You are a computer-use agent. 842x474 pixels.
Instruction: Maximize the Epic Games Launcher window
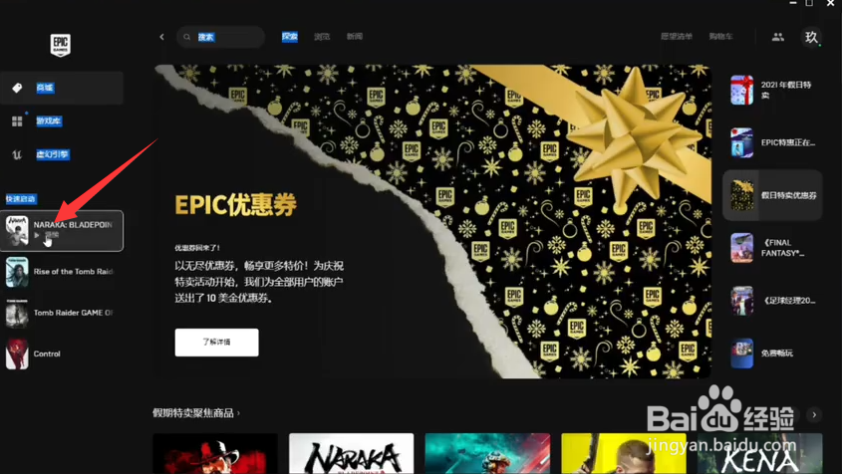tap(809, 3)
